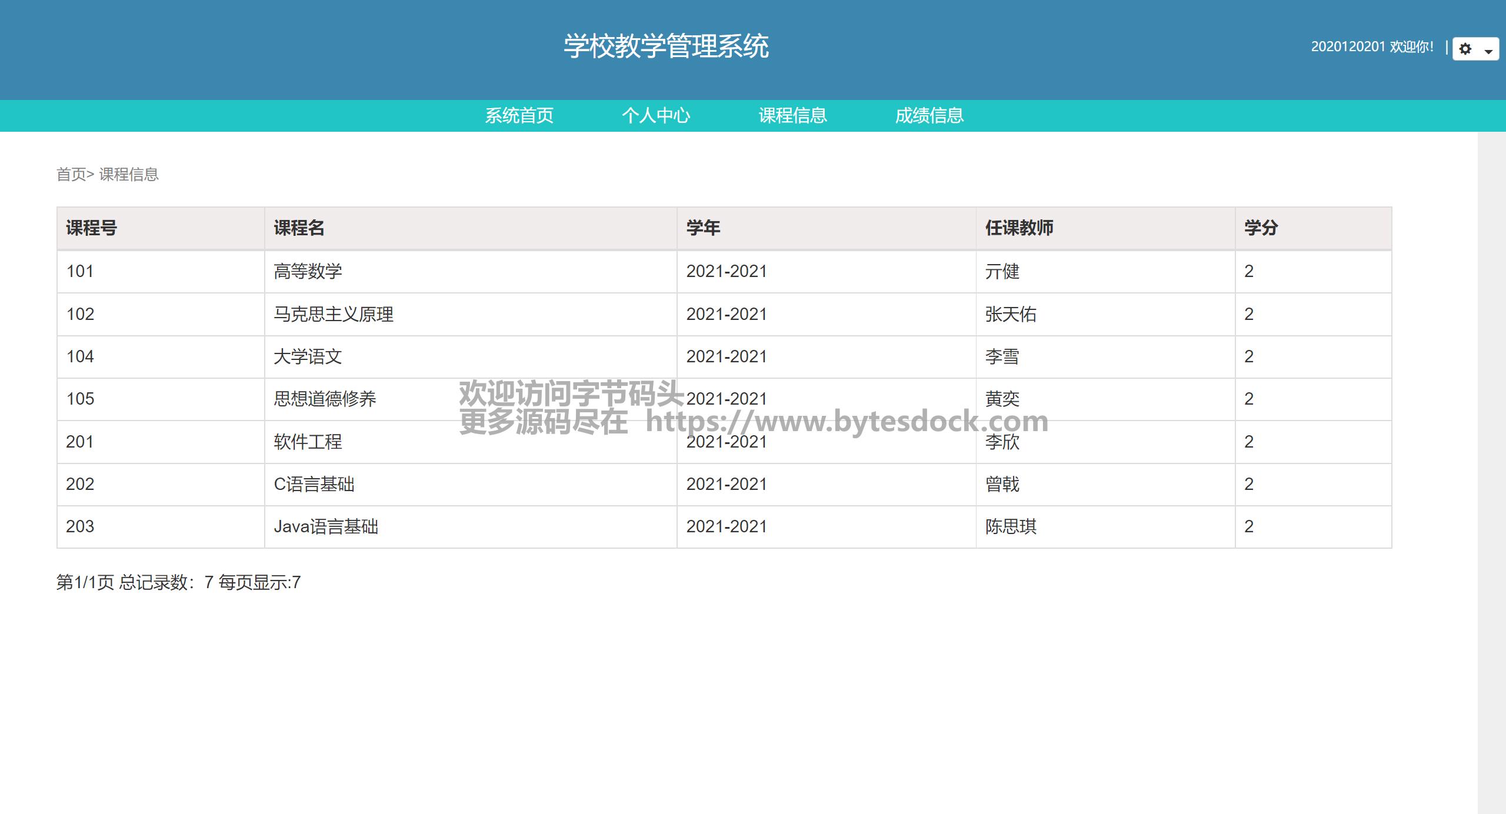Click the 首页 breadcrumb link
Screen dimensions: 1506x814
tap(71, 175)
